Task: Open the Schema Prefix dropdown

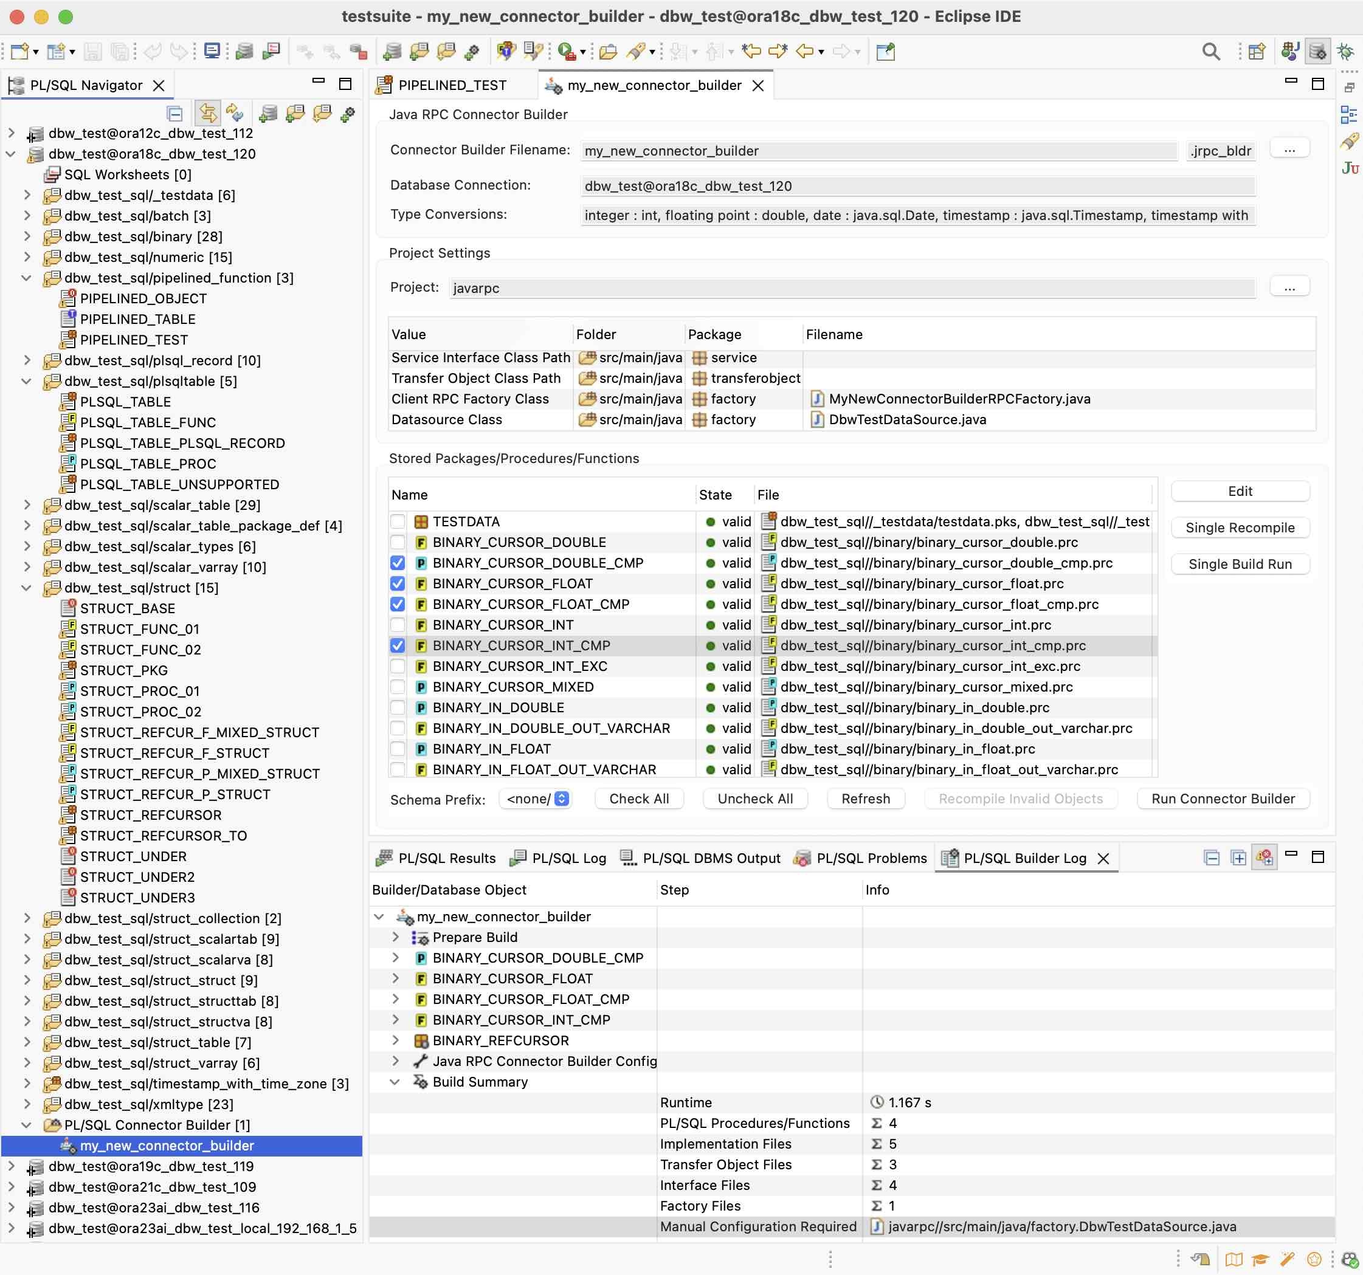Action: coord(561,799)
